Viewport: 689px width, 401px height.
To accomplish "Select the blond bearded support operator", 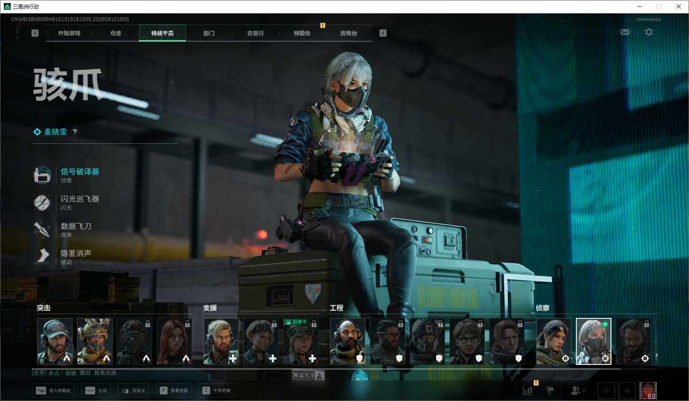I will point(221,342).
